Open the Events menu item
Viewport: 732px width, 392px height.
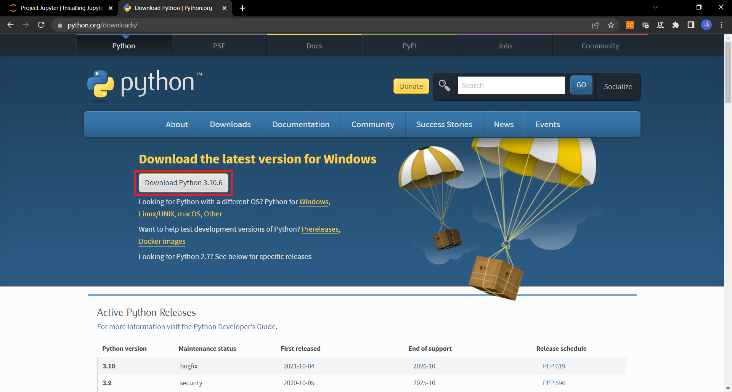point(547,125)
